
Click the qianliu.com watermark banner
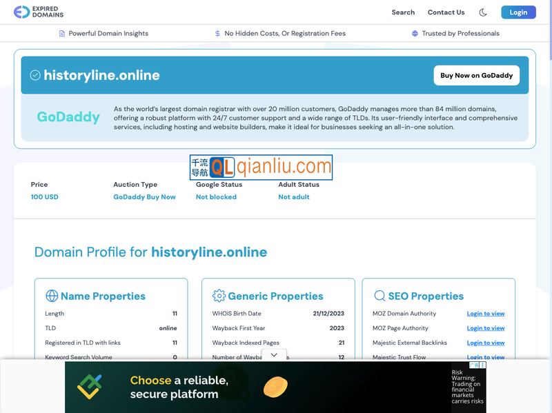point(261,167)
